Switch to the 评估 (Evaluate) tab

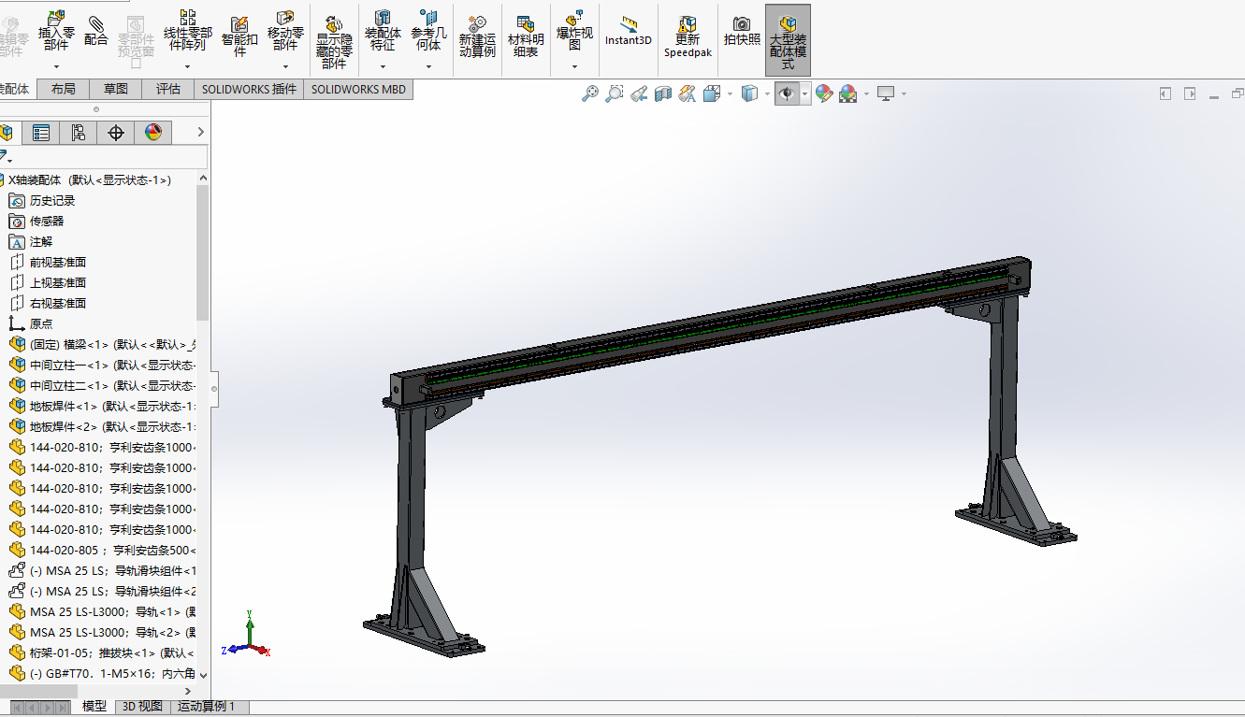[x=168, y=90]
